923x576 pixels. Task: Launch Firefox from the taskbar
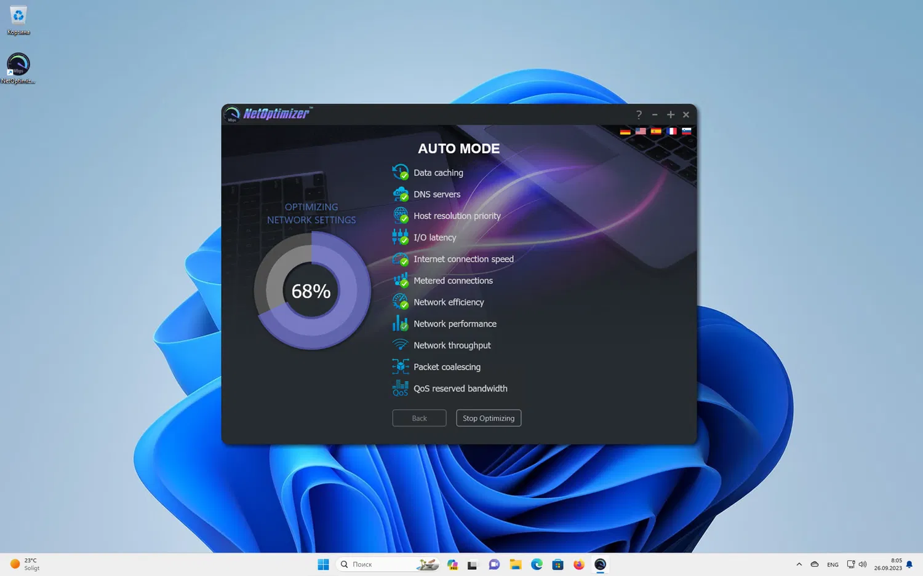coord(579,564)
